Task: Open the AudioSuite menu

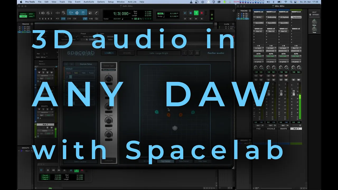Action: (x=89, y=2)
